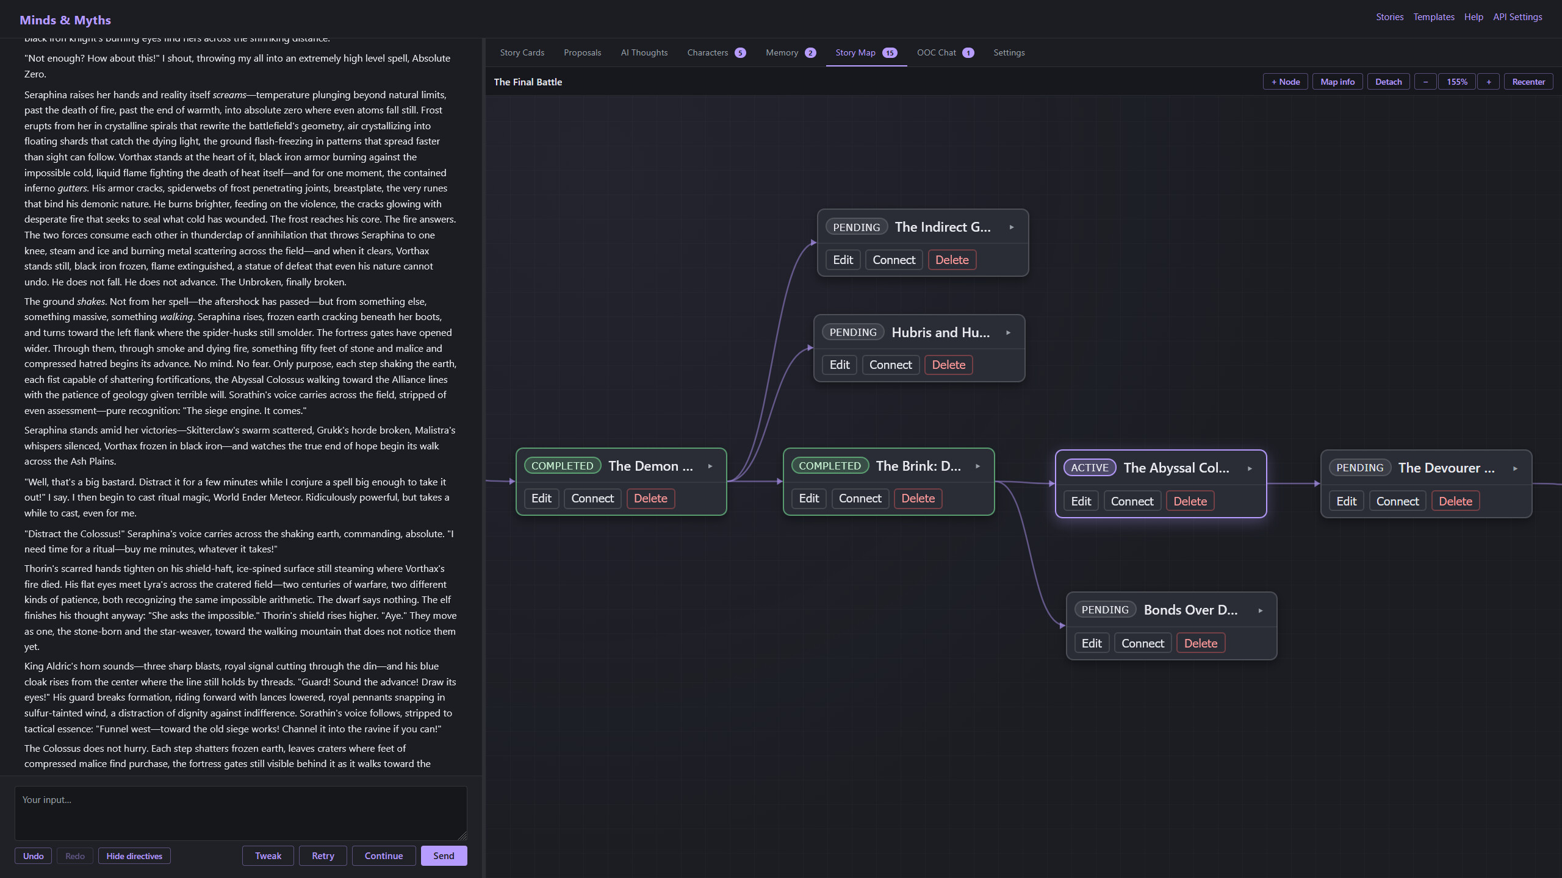This screenshot has width=1562, height=878.
Task: Switch to the Story Cards tab
Action: (x=522, y=52)
